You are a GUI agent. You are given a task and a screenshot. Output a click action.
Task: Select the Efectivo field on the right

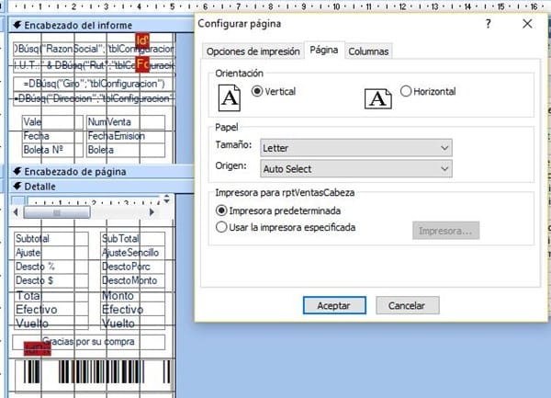(x=133, y=310)
